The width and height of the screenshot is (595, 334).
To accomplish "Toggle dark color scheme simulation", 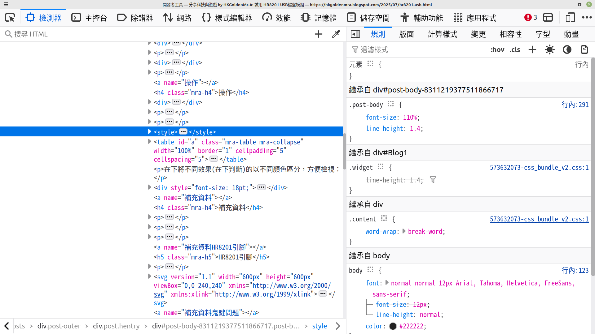I will (x=567, y=49).
